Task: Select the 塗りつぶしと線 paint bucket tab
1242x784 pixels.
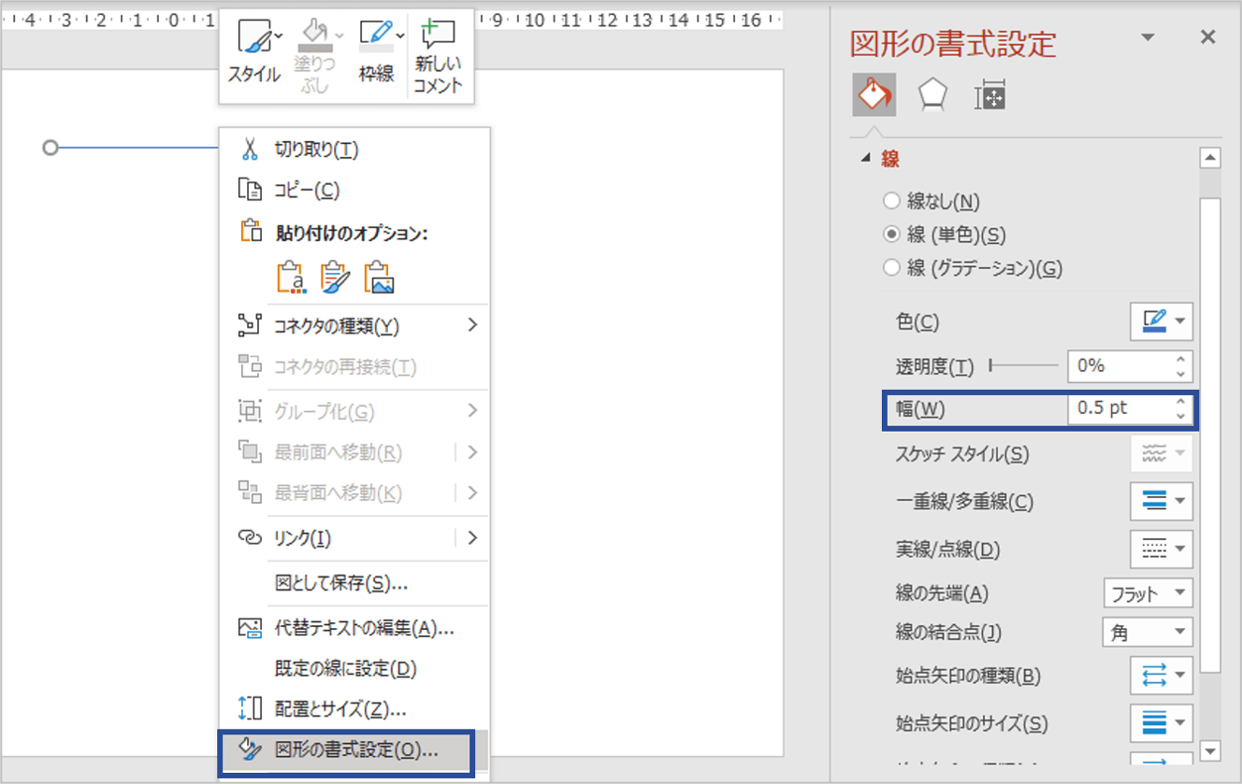Action: coord(874,94)
